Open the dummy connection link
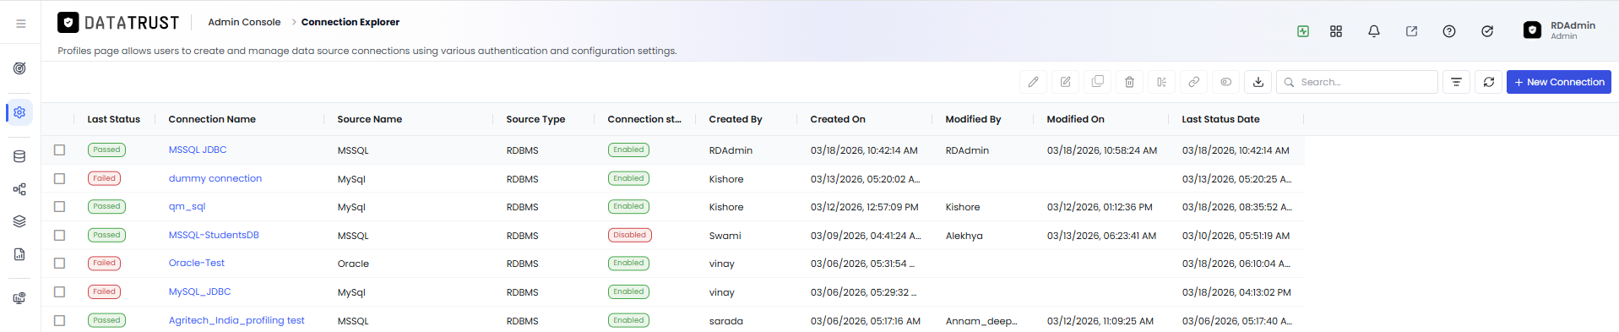Screen dimensions: 1619x332 tap(215, 178)
